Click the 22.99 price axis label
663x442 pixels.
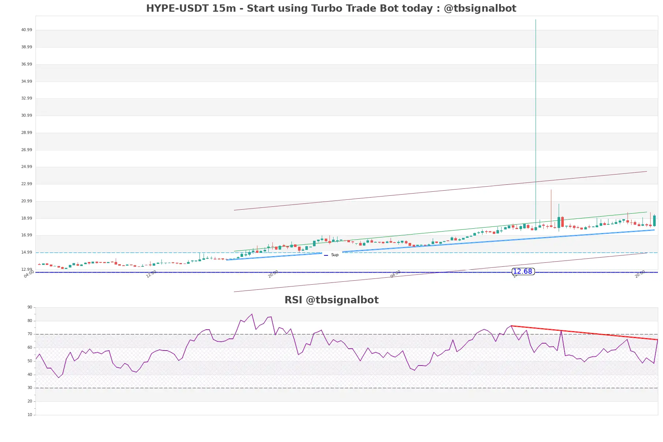tap(27, 184)
